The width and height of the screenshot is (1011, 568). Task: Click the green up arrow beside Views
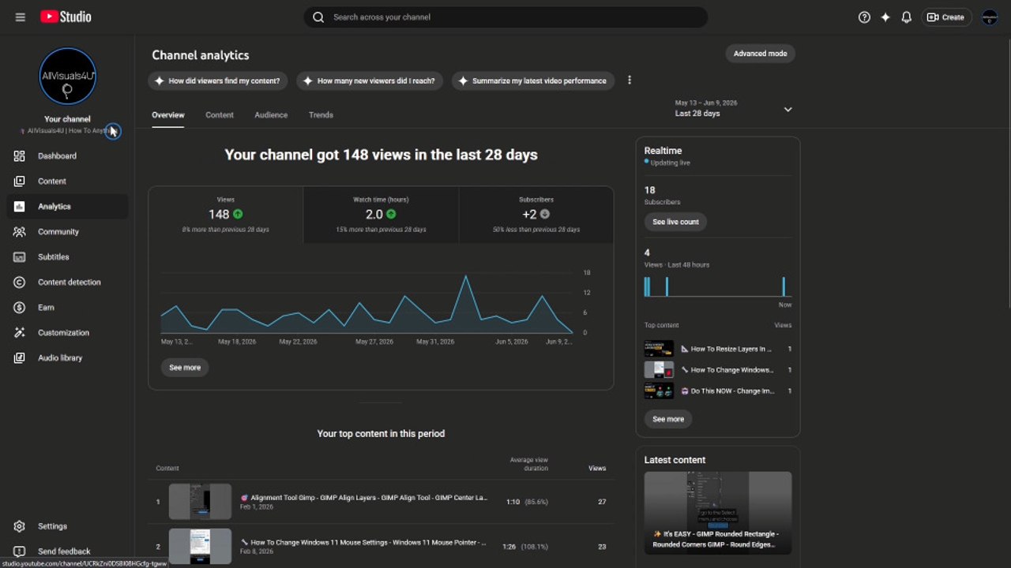coord(238,214)
